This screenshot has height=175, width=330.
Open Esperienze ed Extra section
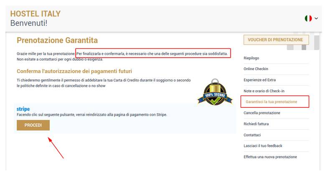260,80
